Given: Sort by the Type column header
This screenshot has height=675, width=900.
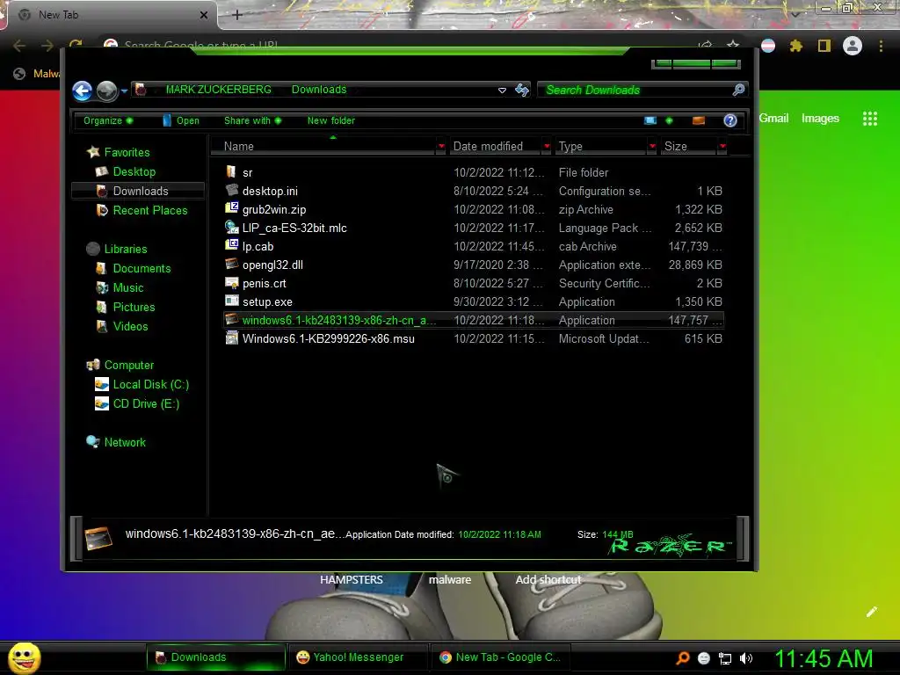Looking at the screenshot, I should [x=600, y=147].
